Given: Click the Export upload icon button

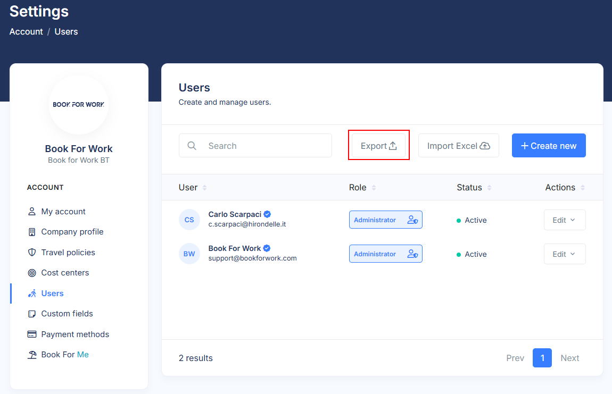Looking at the screenshot, I should [393, 146].
